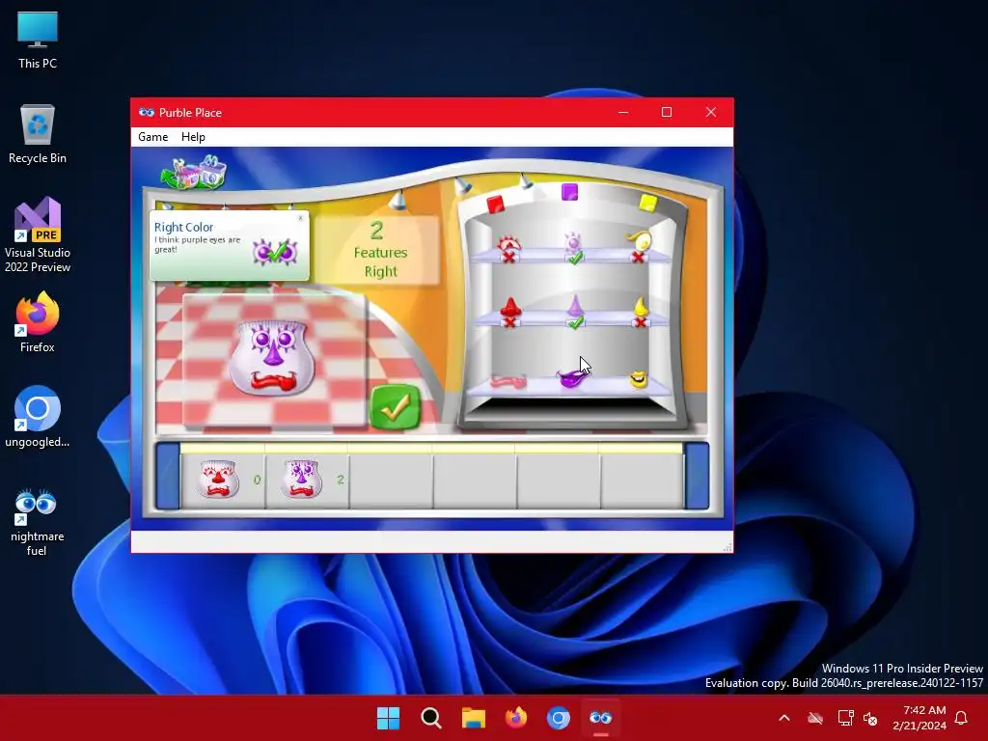Open the Windows Start menu
Viewport: 988px width, 741px height.
(x=388, y=718)
